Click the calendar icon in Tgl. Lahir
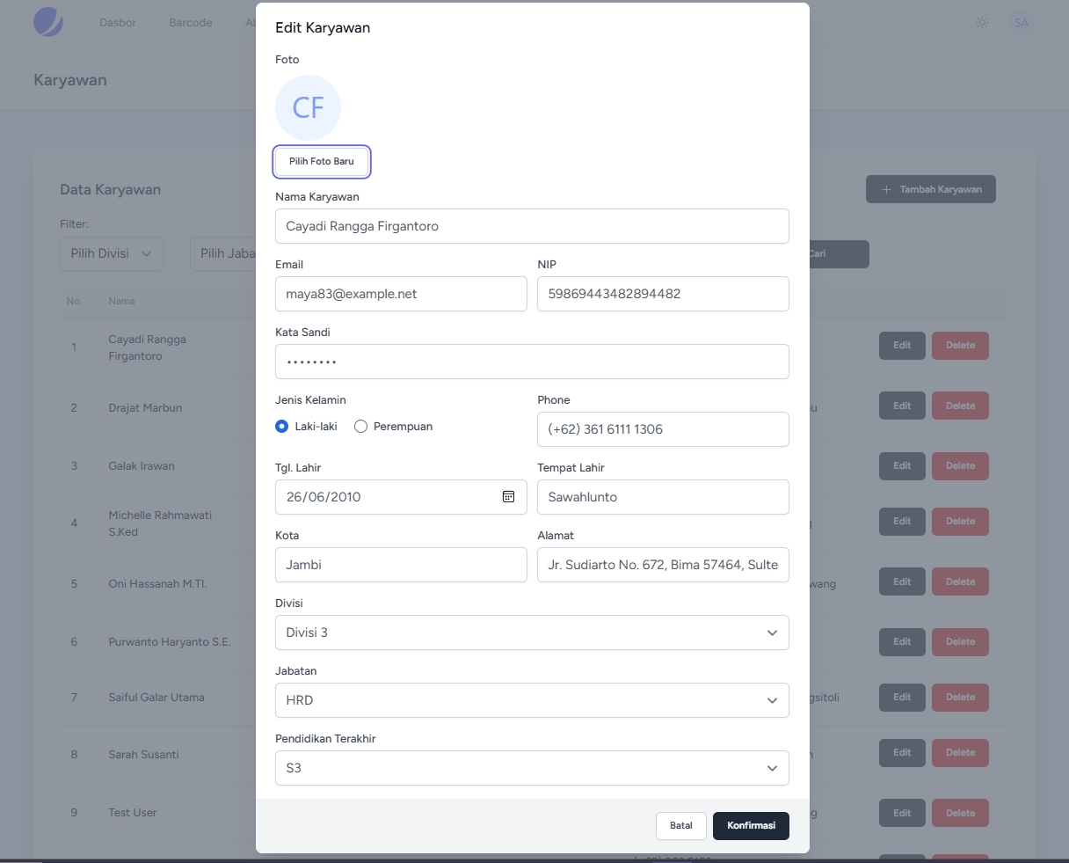The width and height of the screenshot is (1069, 863). click(x=508, y=497)
